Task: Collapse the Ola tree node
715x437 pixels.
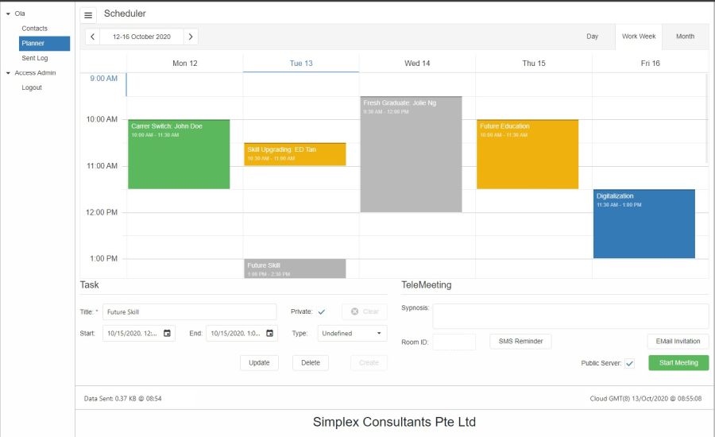Action: [x=8, y=14]
